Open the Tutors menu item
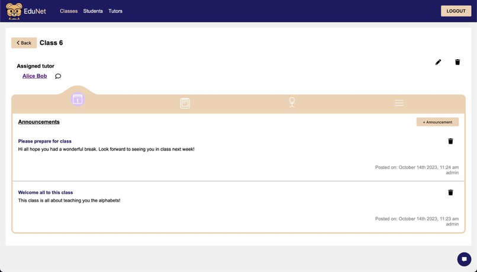 tap(115, 11)
